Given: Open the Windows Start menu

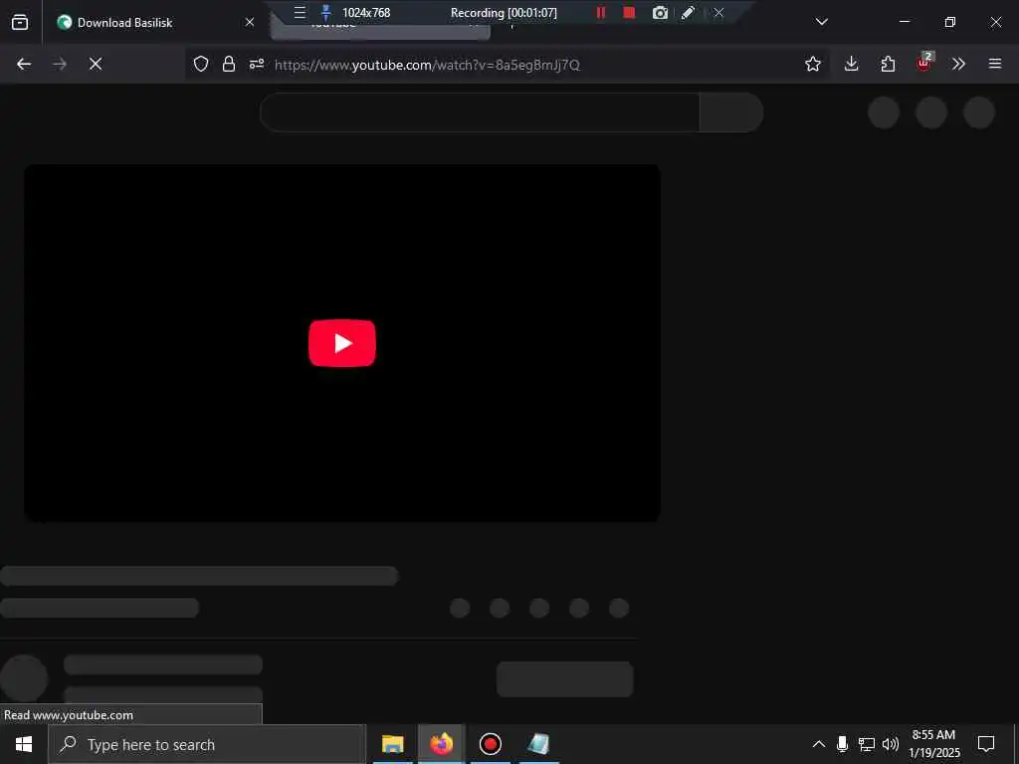Looking at the screenshot, I should (24, 744).
